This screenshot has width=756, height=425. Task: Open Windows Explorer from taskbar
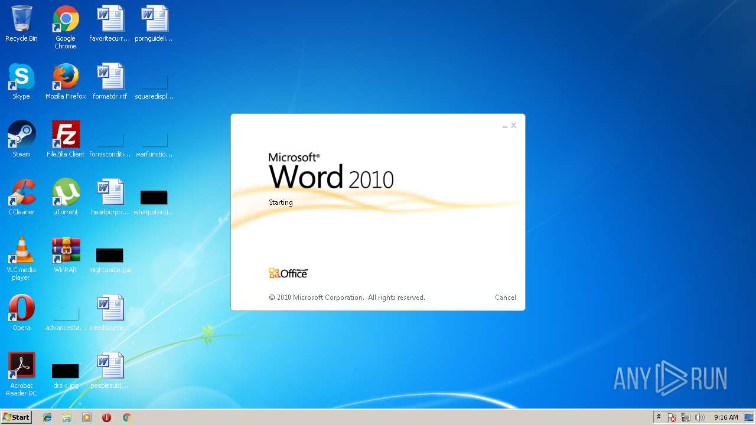click(67, 417)
